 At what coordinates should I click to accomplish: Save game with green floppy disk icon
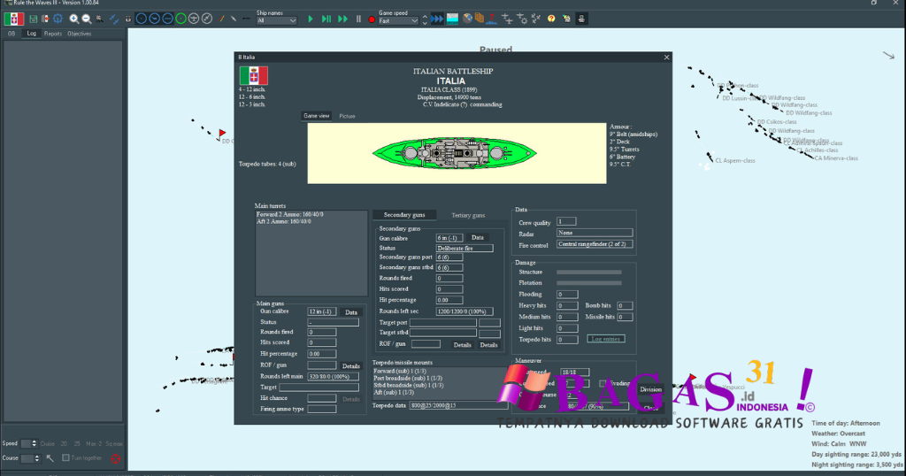pos(33,19)
